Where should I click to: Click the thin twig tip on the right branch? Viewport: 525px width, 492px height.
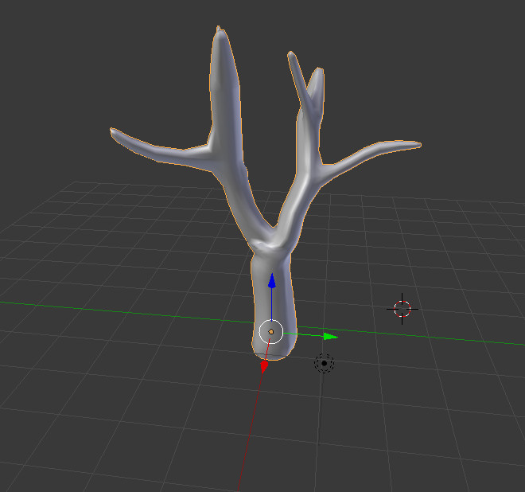point(290,56)
